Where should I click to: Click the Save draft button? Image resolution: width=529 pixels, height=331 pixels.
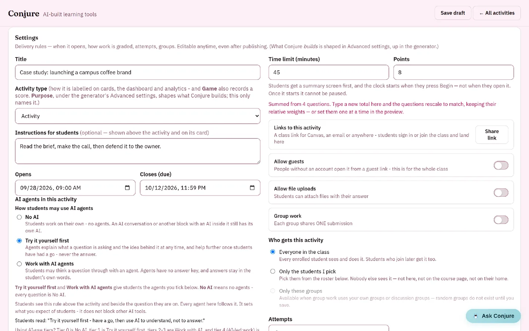[453, 13]
